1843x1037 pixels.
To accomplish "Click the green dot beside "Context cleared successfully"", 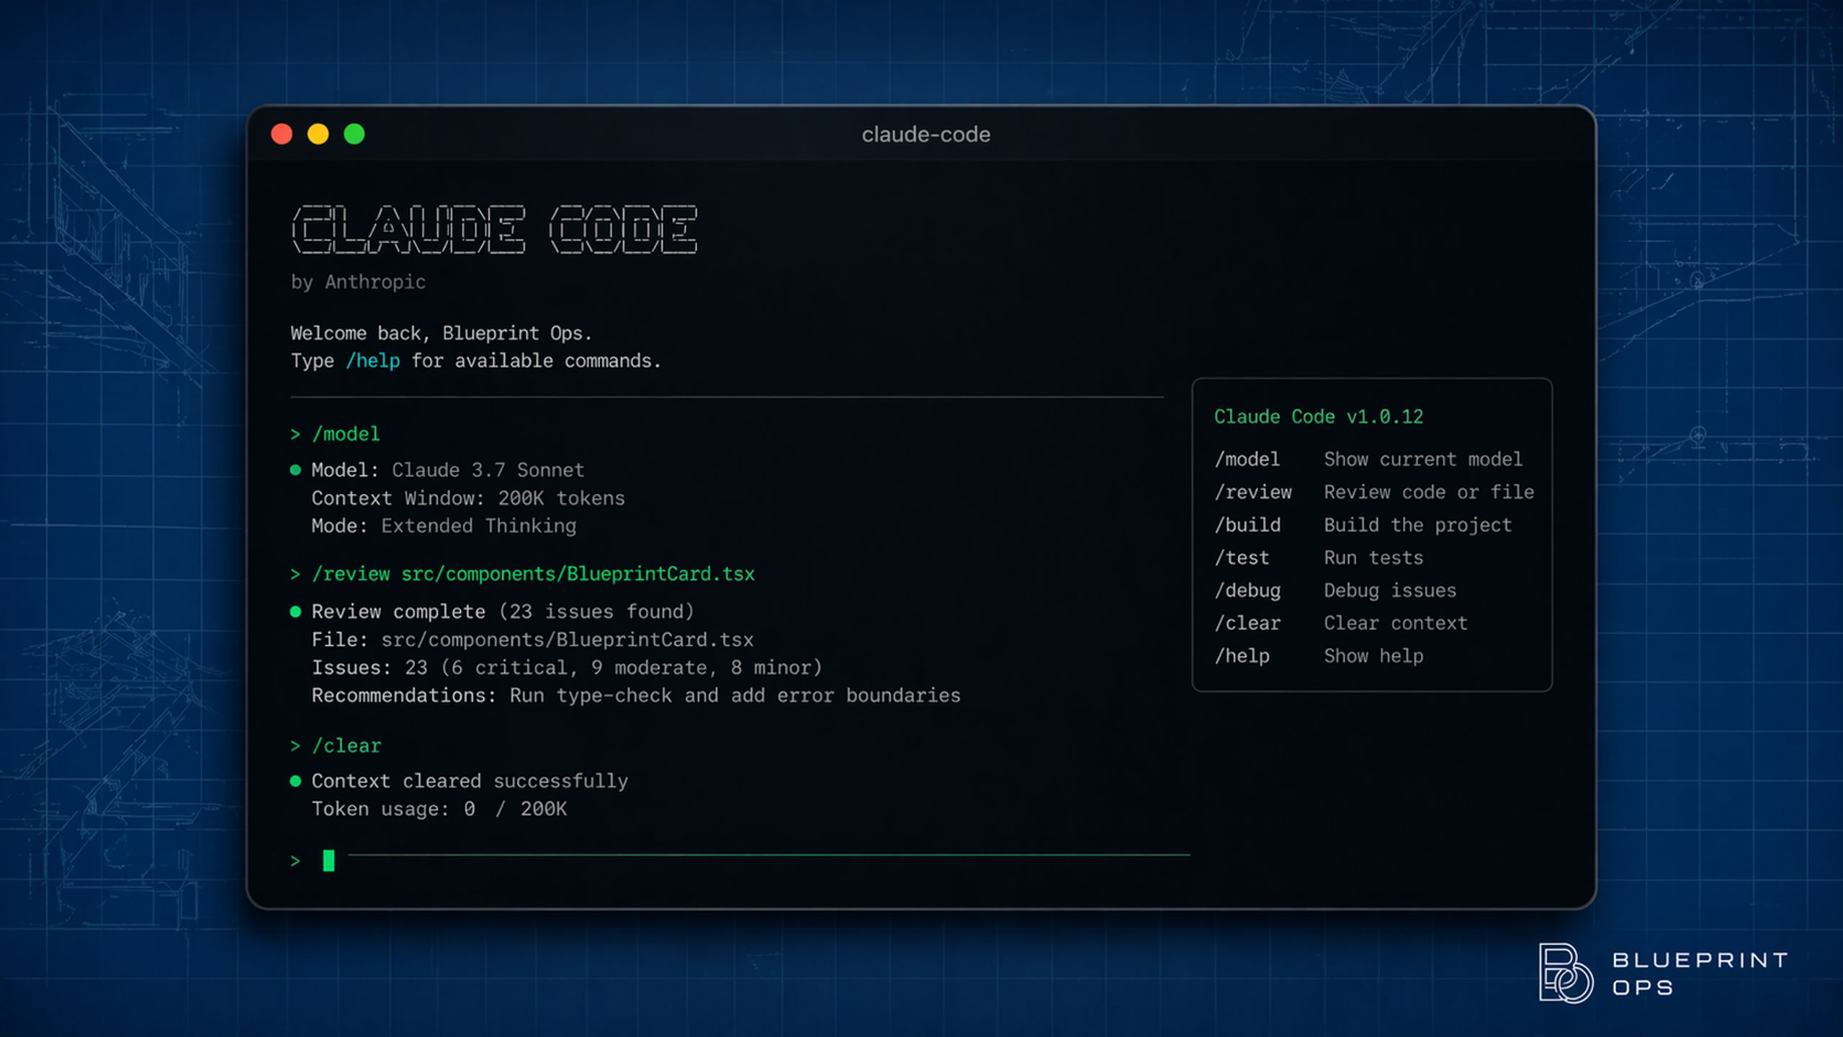I will pyautogui.click(x=295, y=781).
